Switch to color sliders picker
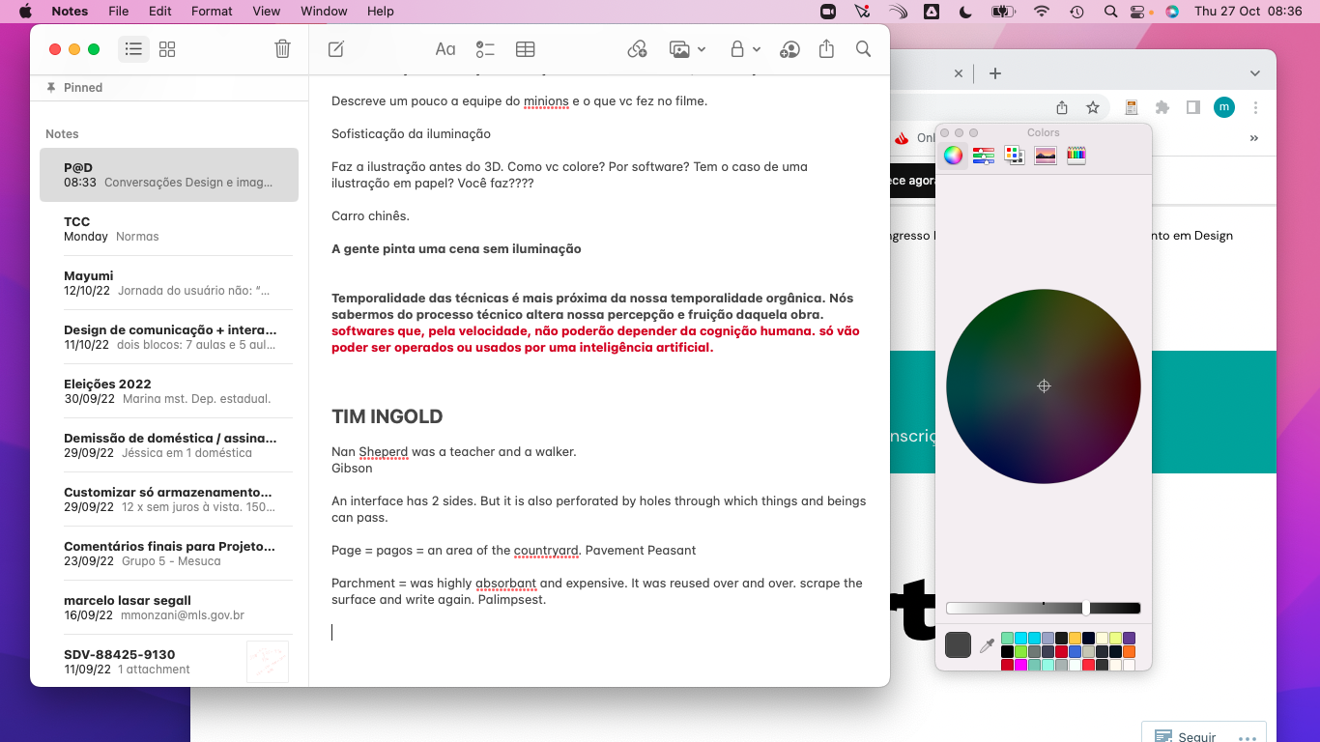 (984, 155)
